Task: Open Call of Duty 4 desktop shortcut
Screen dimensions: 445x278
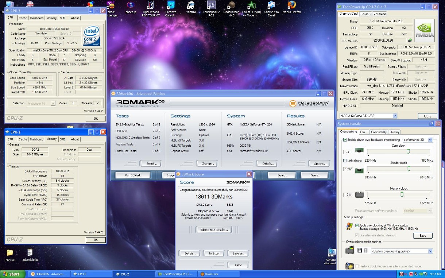Action: coord(252,9)
